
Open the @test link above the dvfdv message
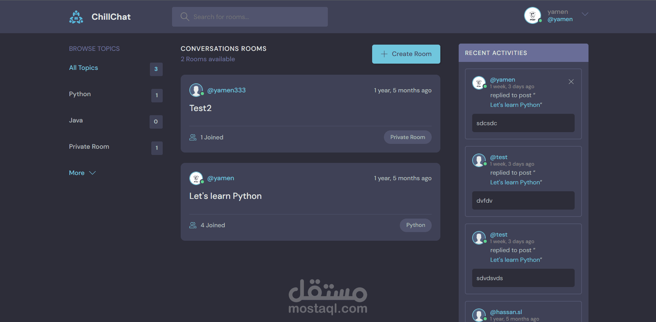point(499,157)
